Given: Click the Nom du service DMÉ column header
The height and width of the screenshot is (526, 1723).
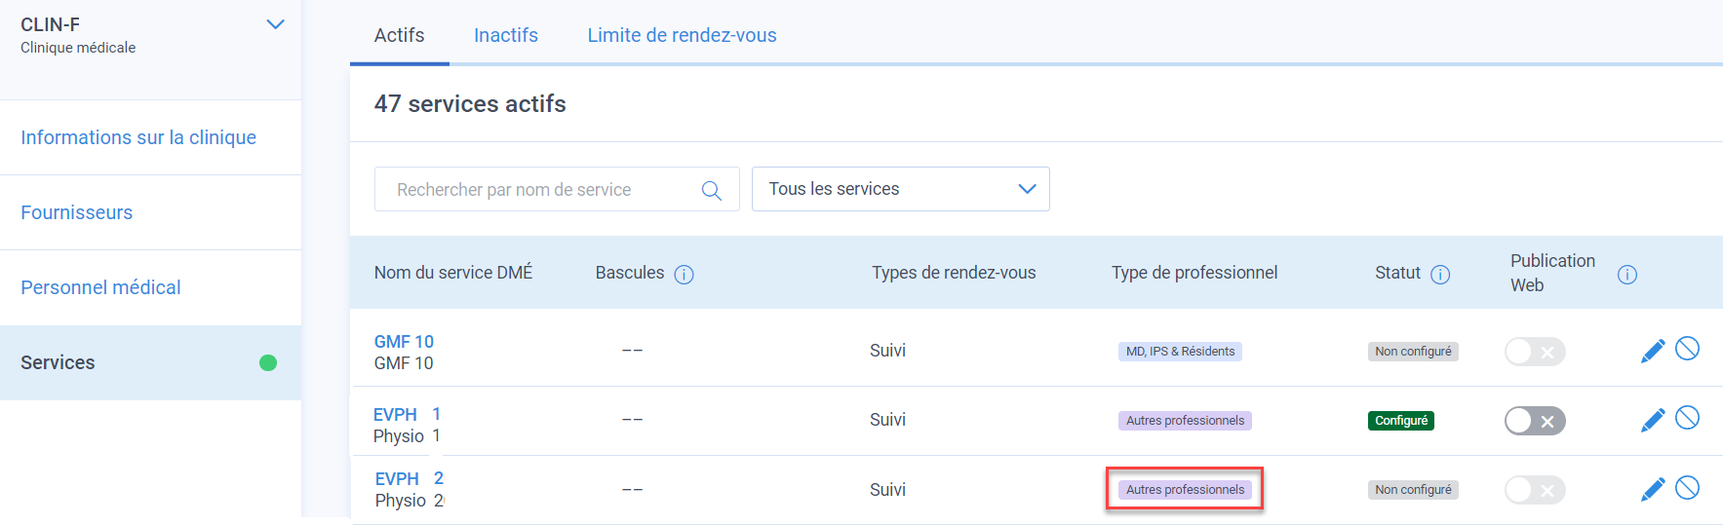Looking at the screenshot, I should [x=453, y=273].
